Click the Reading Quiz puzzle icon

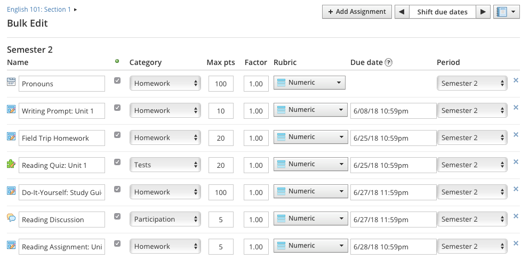tap(11, 164)
